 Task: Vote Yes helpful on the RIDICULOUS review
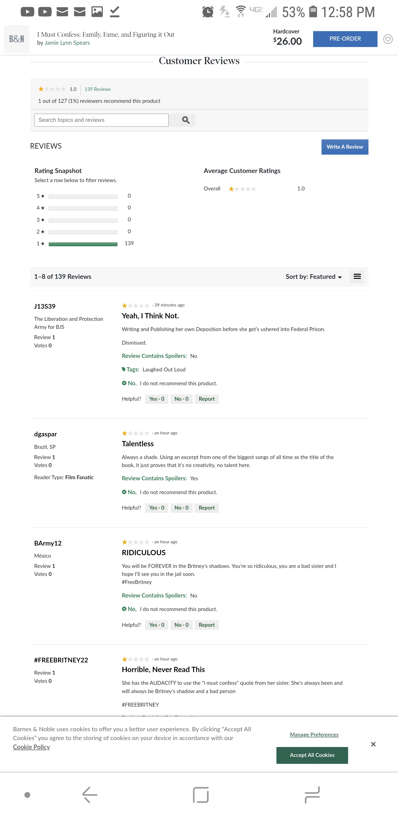click(x=157, y=625)
